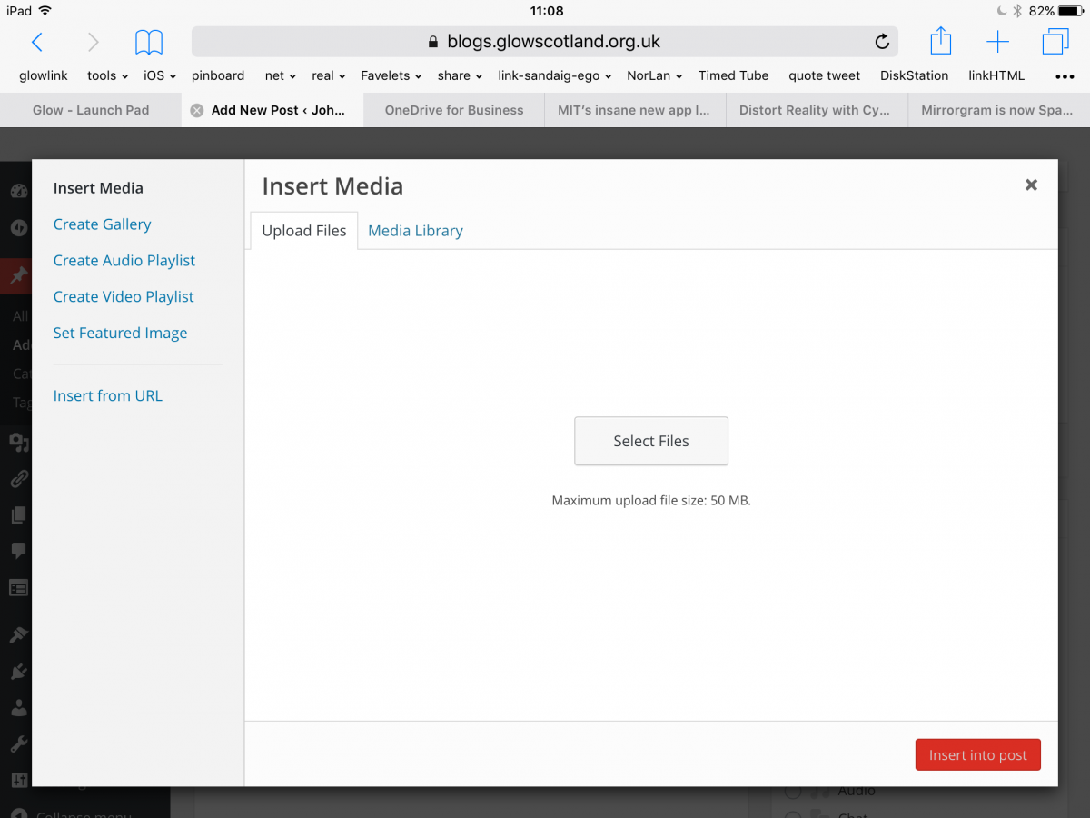
Task: Select the Upload Files tab
Action: point(303,231)
